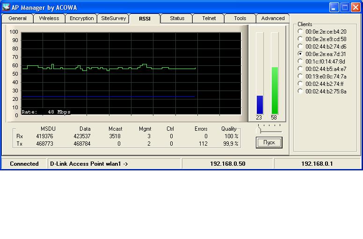Pick client 00:02:44:b5:a4:e7
The width and height of the screenshot is (363, 239).
click(x=300, y=69)
